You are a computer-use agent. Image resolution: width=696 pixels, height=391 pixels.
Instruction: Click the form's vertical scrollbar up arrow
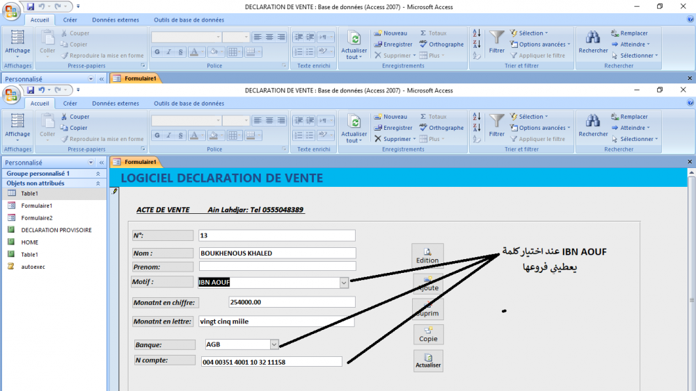pos(691,173)
